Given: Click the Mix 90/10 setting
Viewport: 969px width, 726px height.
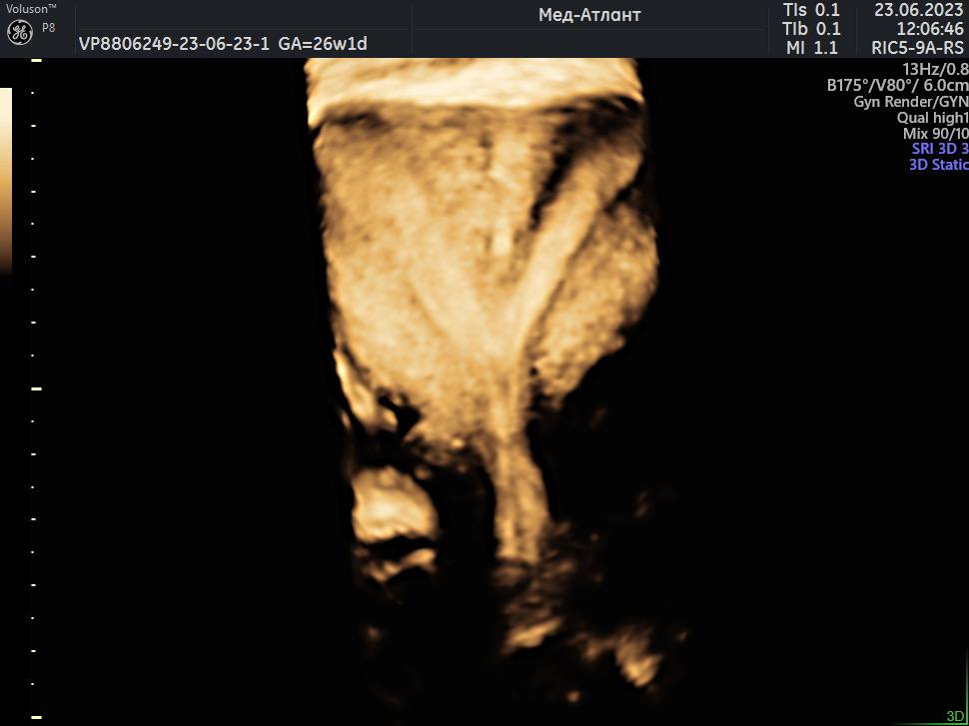Looking at the screenshot, I should (x=936, y=133).
